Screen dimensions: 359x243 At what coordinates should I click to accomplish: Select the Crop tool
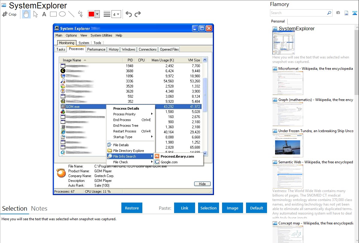(9, 14)
